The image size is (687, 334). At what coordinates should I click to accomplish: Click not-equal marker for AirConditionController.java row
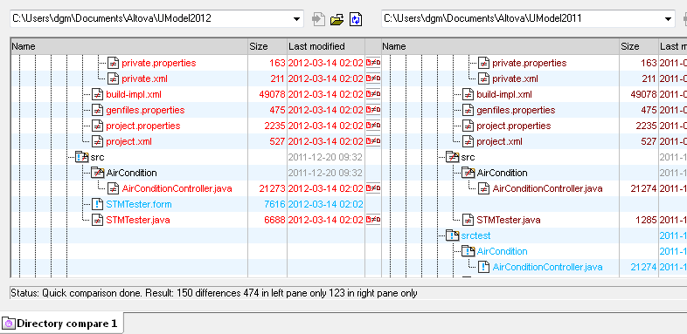click(x=373, y=189)
